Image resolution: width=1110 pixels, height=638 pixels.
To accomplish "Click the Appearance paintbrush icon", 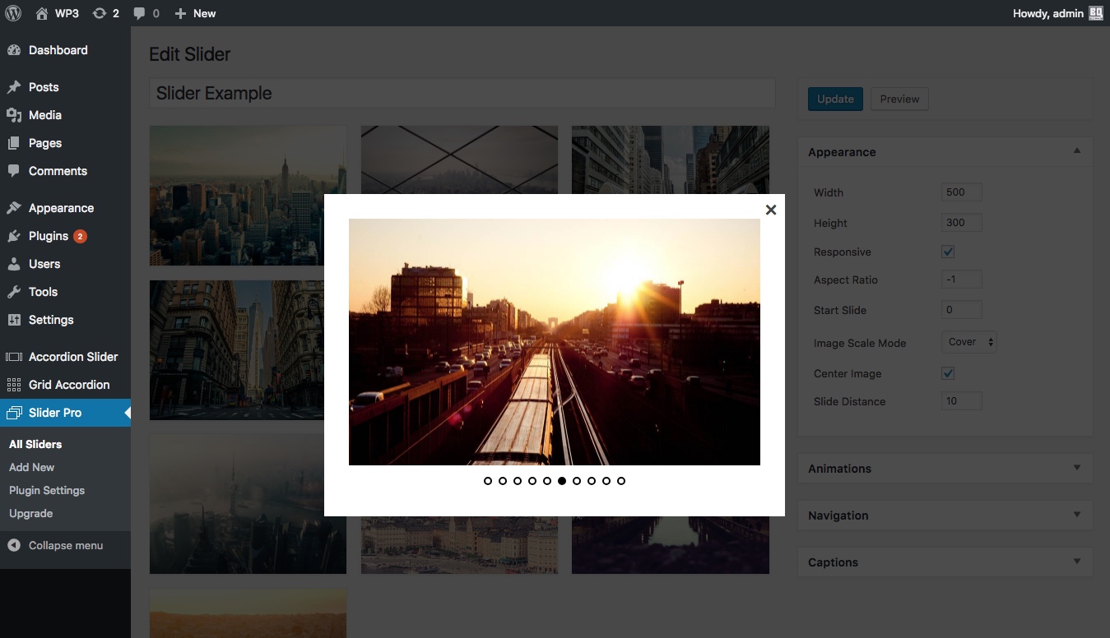I will click(x=13, y=208).
